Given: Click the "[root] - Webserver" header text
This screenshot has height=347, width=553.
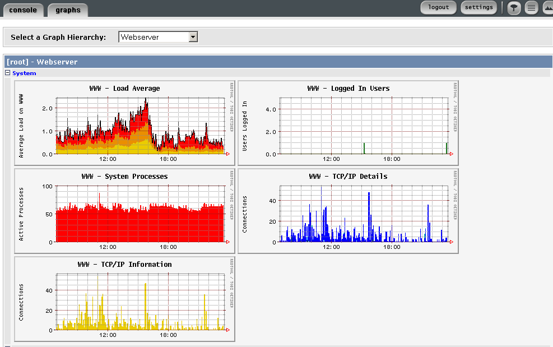Looking at the screenshot, I should click(x=42, y=62).
